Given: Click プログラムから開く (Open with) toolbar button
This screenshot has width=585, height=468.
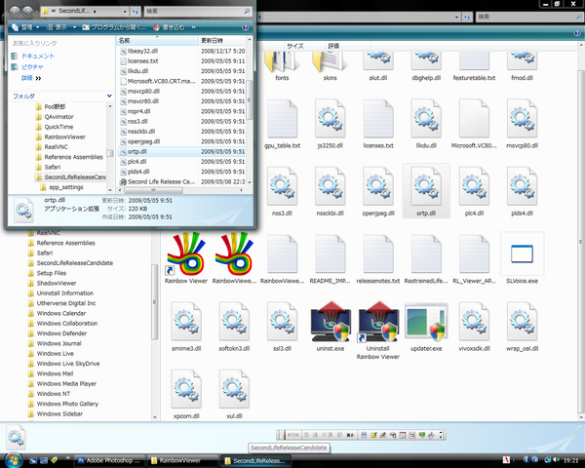Looking at the screenshot, I should click(114, 27).
